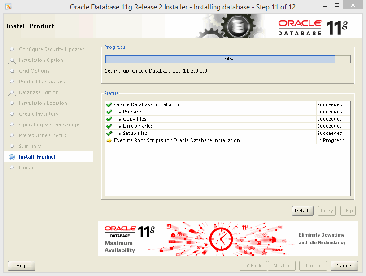Image resolution: width=366 pixels, height=276 pixels.
Task: Click the green checkmark next to Copy files
Action: (x=109, y=119)
